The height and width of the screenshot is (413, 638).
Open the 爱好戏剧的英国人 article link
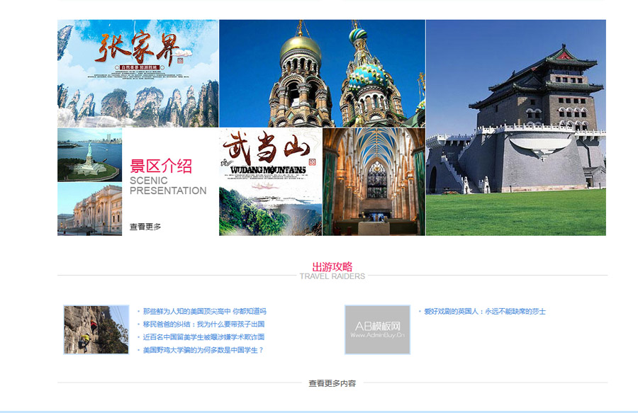(x=485, y=312)
